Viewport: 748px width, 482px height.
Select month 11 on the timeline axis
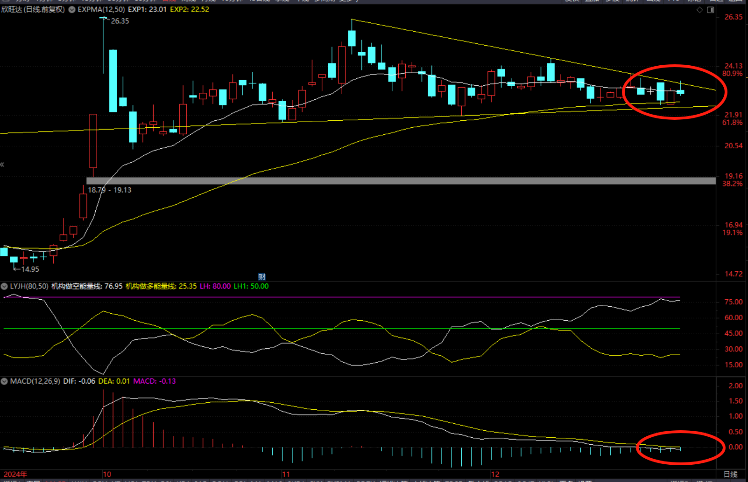click(286, 474)
